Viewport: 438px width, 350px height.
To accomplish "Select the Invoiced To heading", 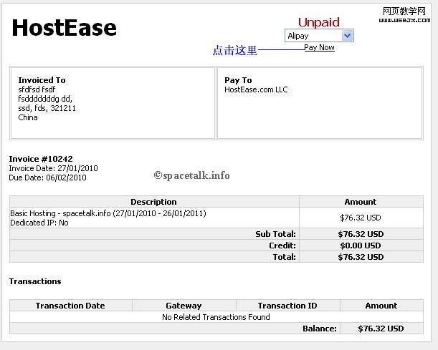I will [42, 80].
